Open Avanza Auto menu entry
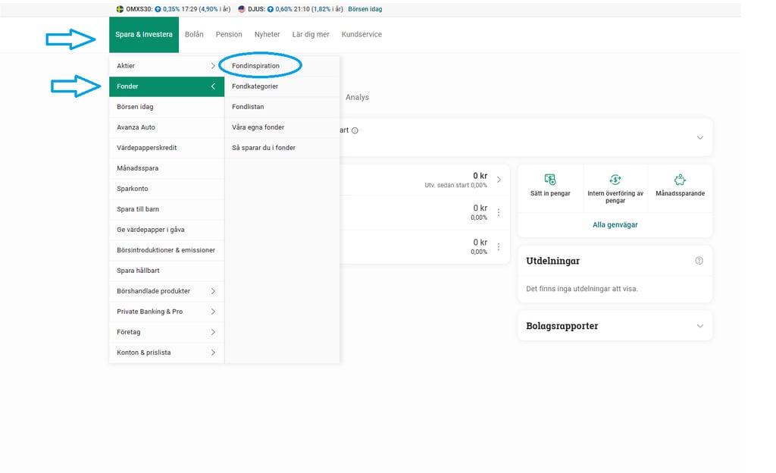 click(x=167, y=127)
